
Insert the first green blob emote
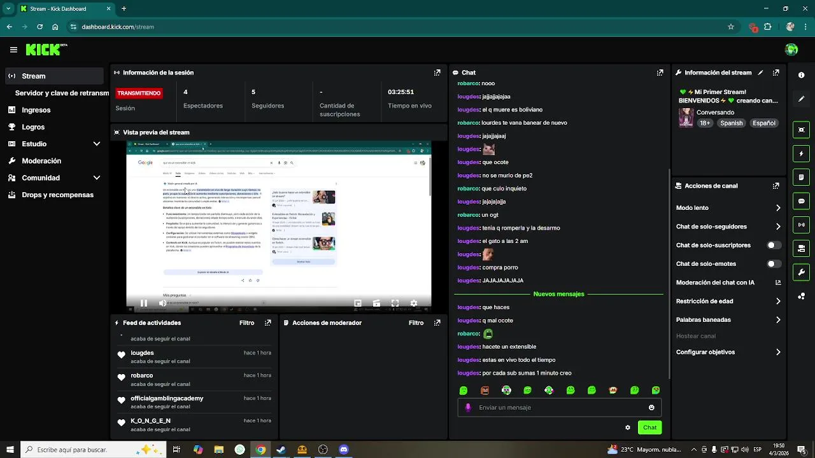point(464,390)
